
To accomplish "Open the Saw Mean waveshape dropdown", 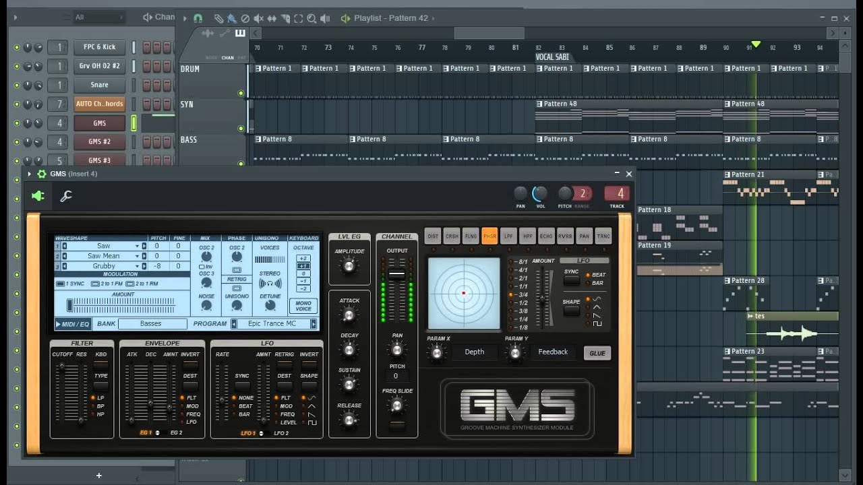I will point(136,256).
